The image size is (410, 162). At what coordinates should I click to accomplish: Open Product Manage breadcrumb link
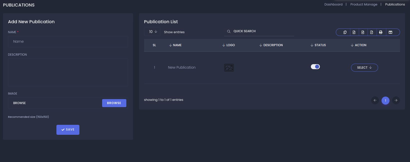point(364,4)
